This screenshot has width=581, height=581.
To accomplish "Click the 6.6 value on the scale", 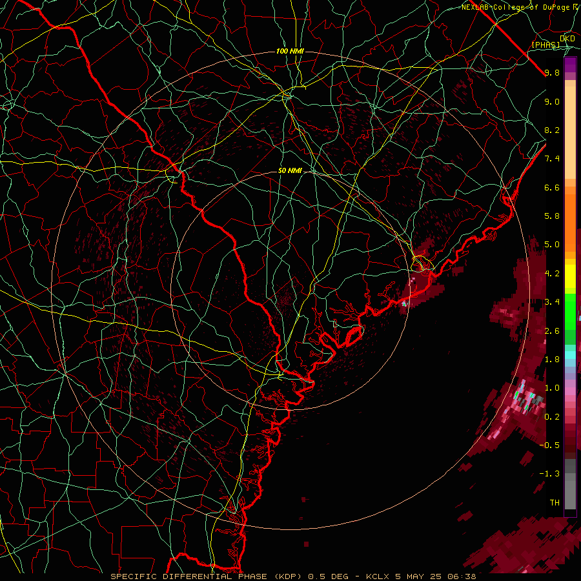I will coord(552,188).
